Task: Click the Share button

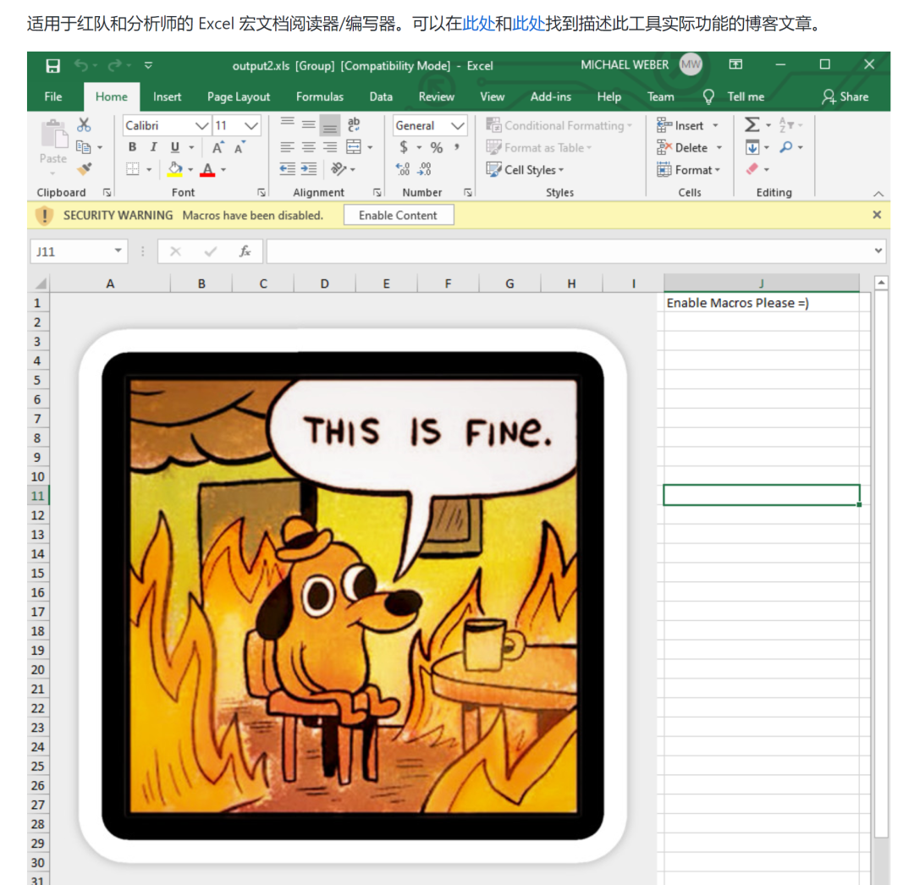Action: [845, 96]
